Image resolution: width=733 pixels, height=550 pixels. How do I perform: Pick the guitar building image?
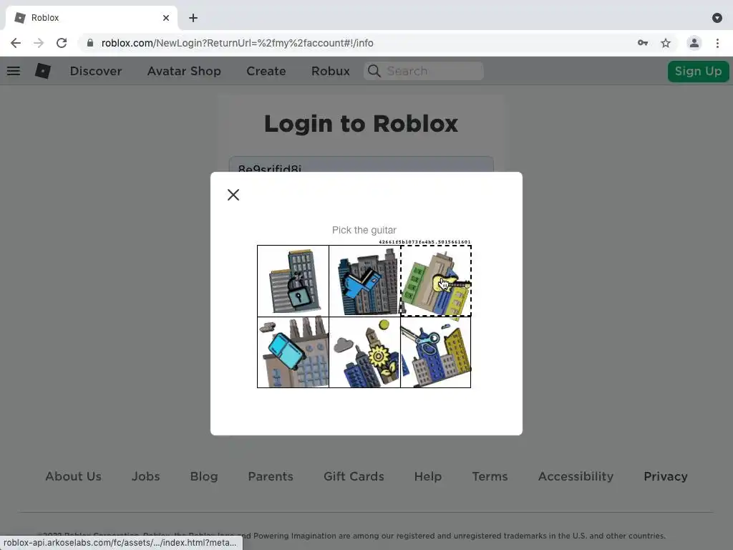pyautogui.click(x=436, y=281)
